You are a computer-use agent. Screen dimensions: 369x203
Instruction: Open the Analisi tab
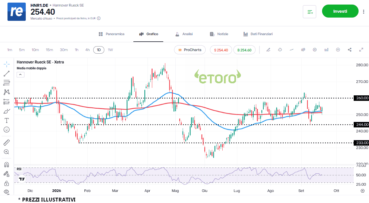click(184, 34)
